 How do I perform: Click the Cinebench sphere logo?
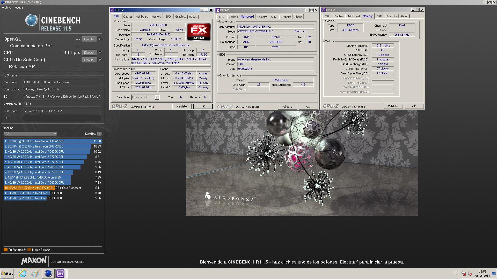[x=32, y=20]
